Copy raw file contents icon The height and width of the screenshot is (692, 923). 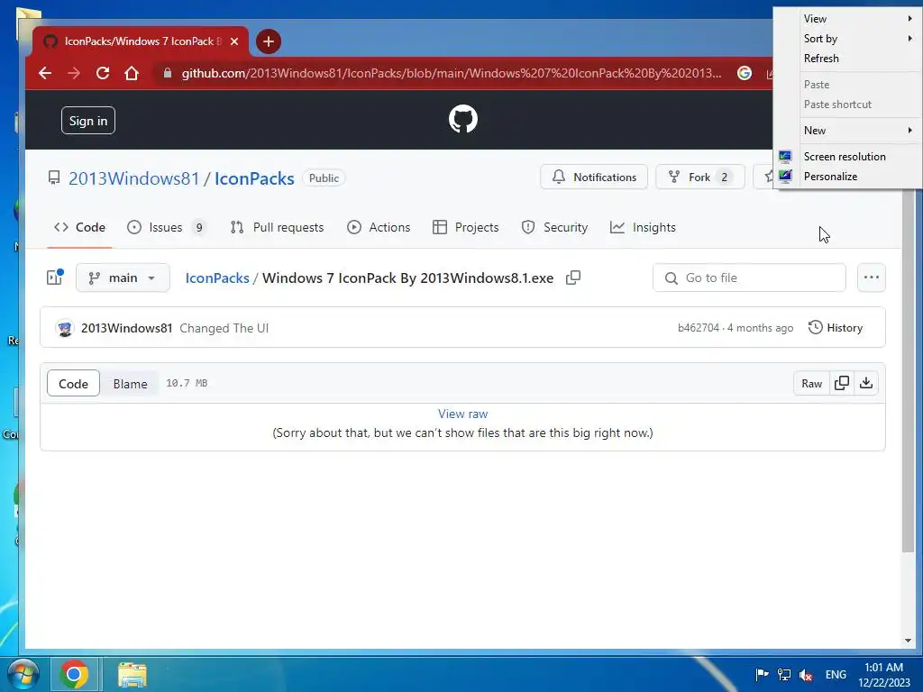(842, 383)
